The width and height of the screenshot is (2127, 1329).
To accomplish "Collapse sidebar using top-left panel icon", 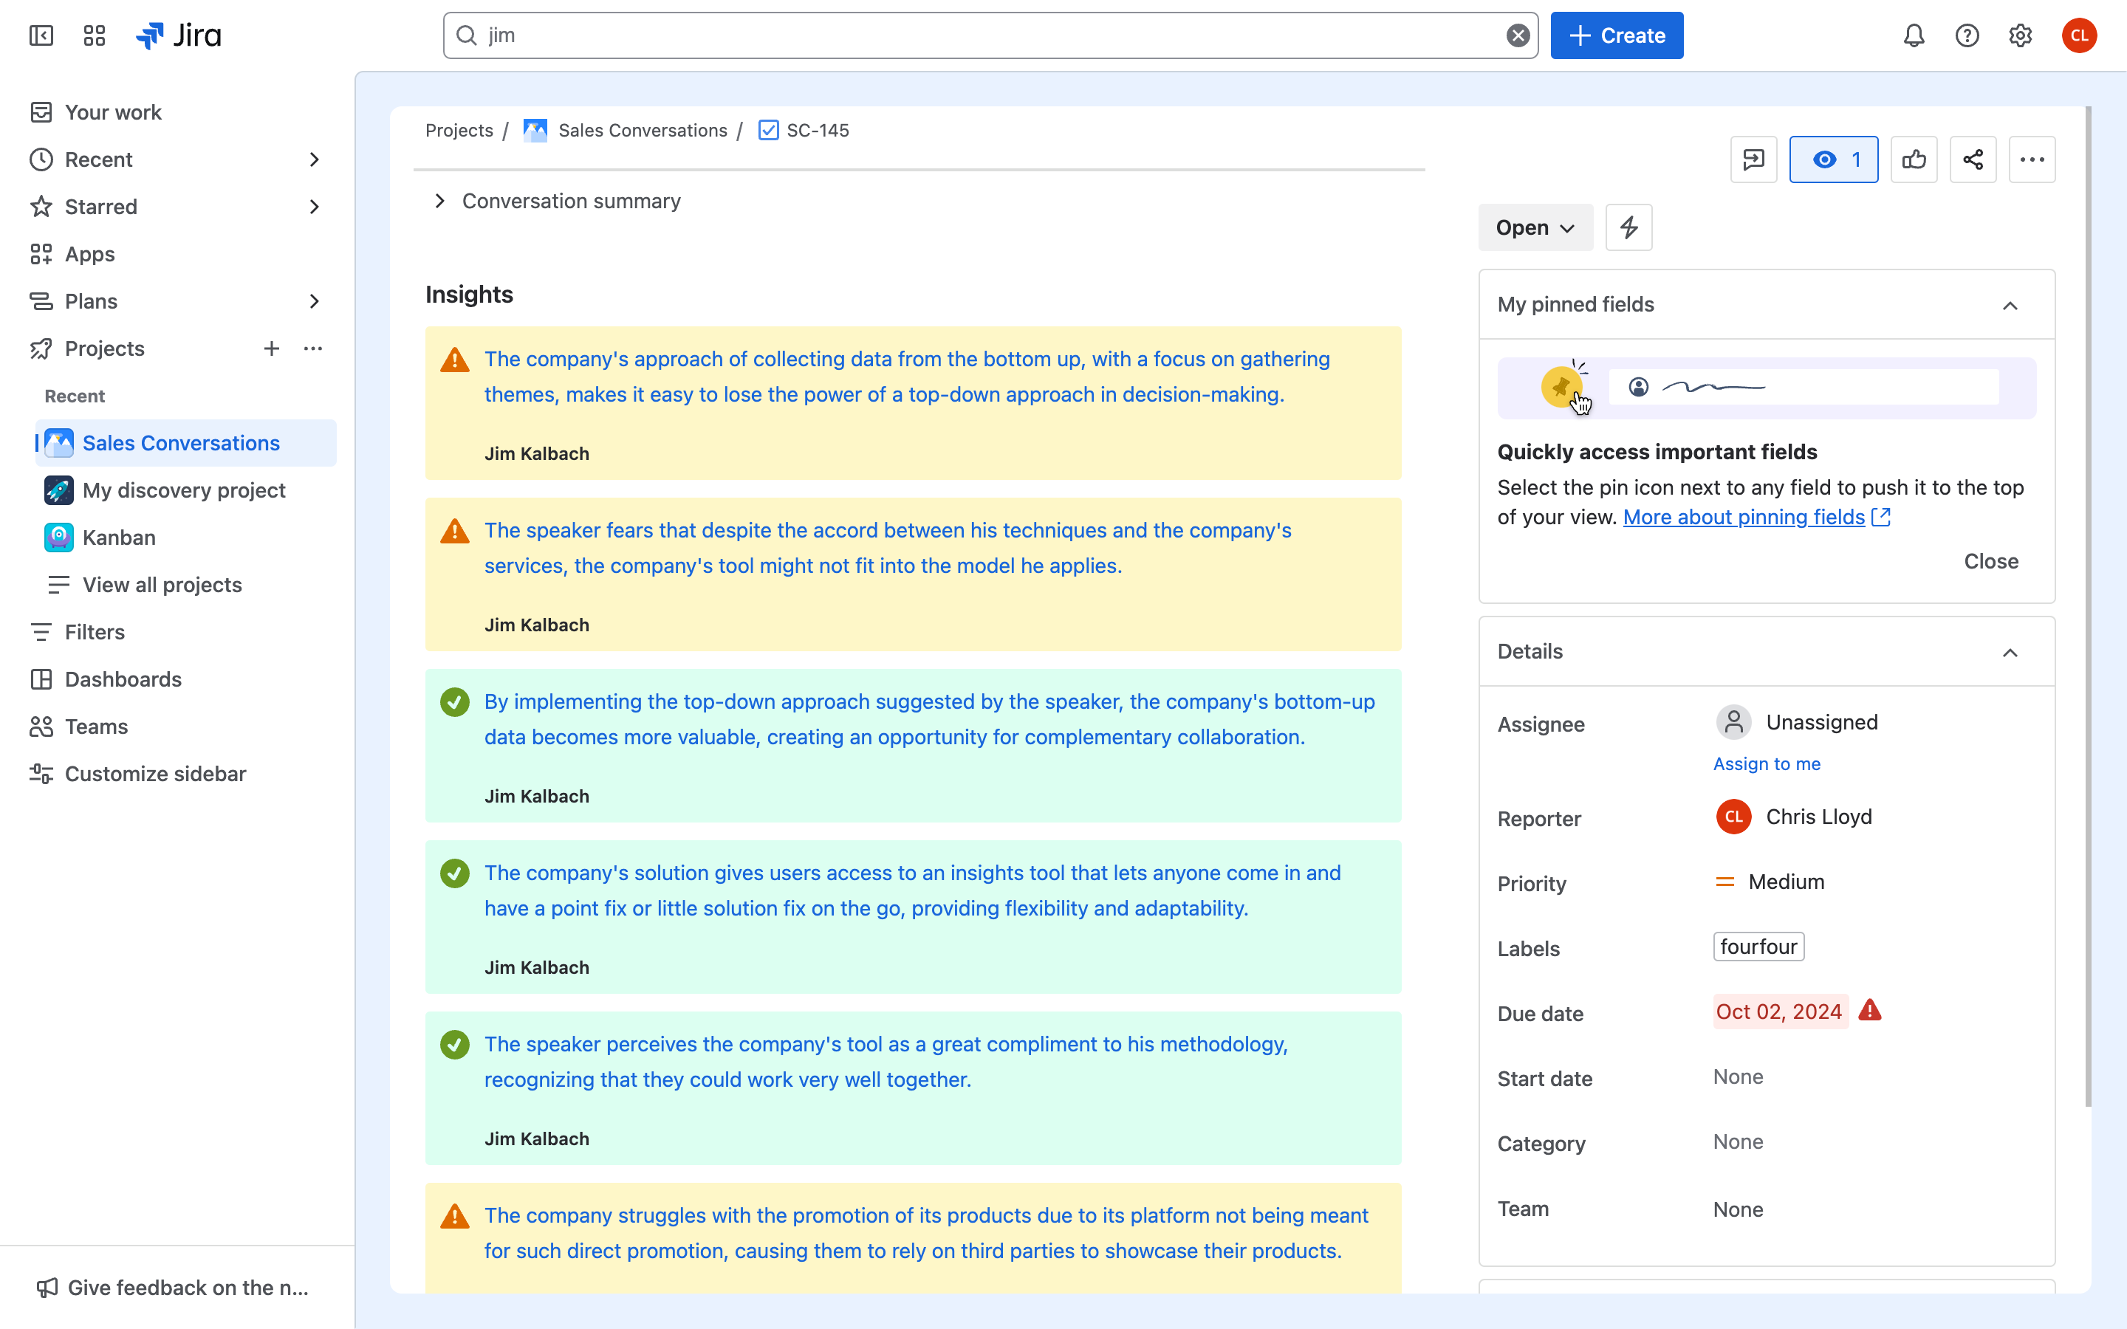I will (x=41, y=35).
